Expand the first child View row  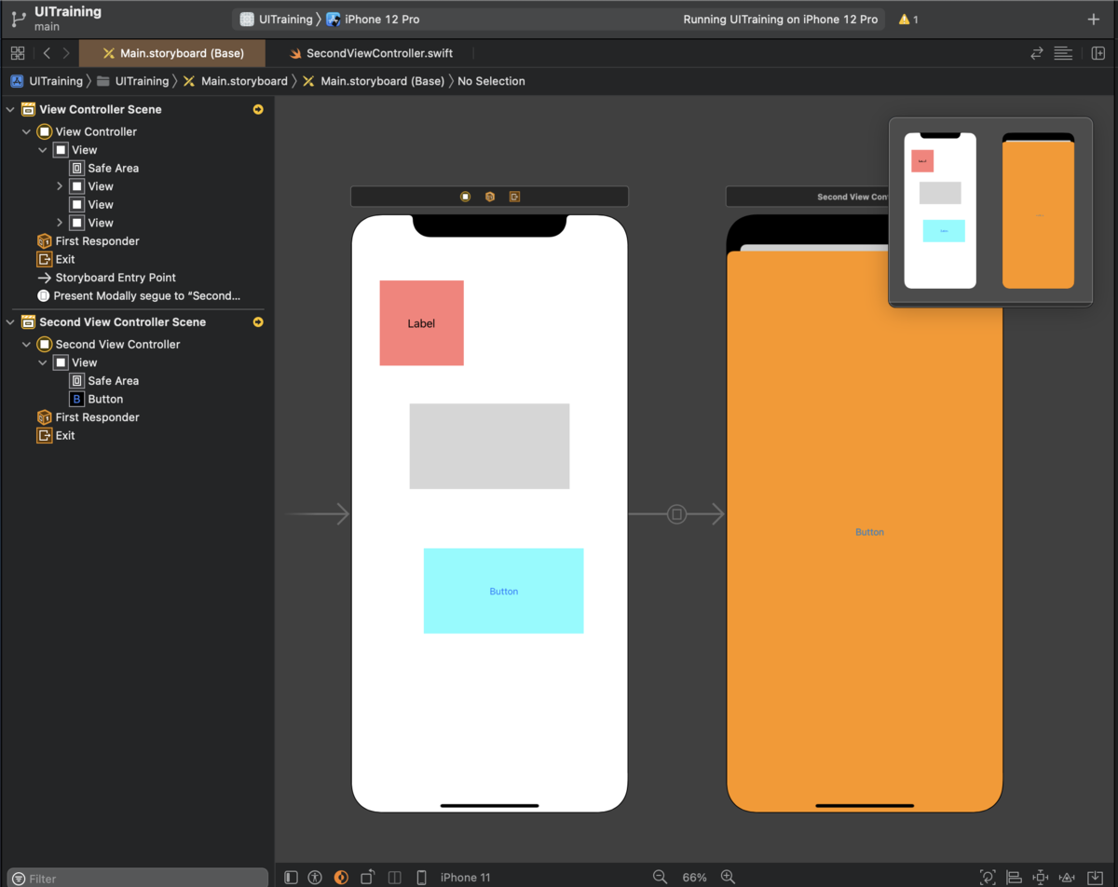point(60,186)
